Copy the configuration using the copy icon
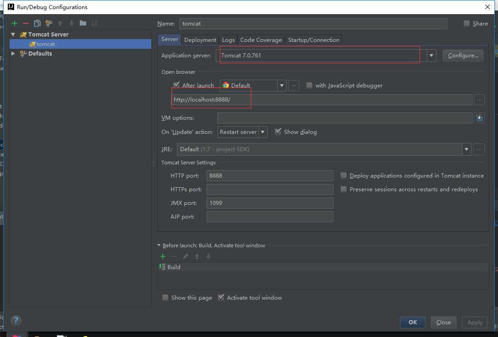The height and width of the screenshot is (337, 498). click(x=37, y=23)
